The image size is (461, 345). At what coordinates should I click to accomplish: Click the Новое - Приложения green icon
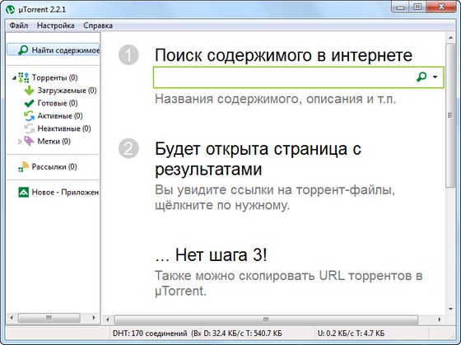(24, 192)
